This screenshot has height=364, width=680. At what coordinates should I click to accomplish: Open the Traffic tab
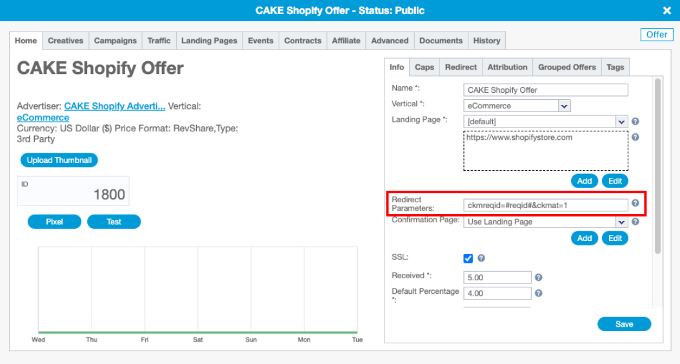(159, 41)
